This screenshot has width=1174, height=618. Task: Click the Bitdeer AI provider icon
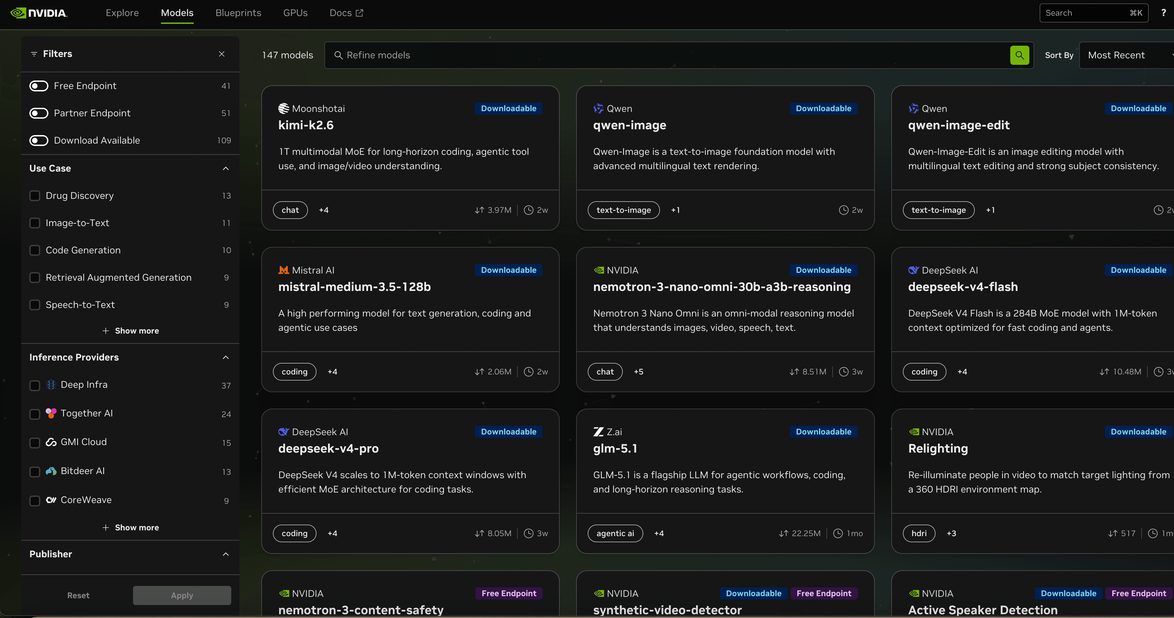coord(51,471)
